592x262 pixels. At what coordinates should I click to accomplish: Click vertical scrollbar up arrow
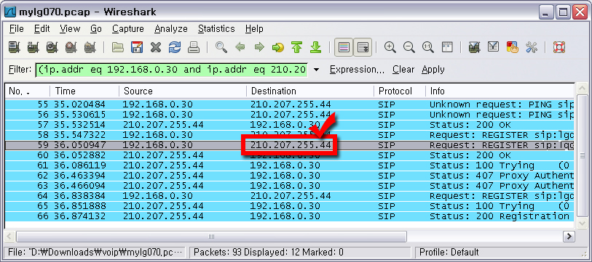click(x=582, y=89)
